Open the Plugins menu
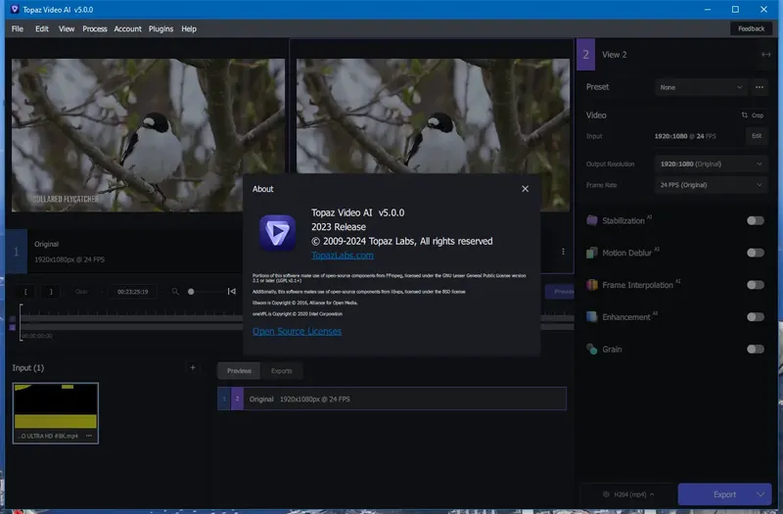 [x=161, y=29]
